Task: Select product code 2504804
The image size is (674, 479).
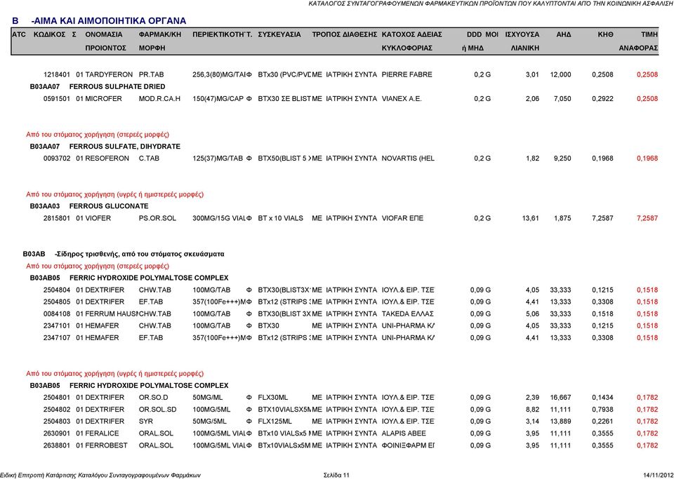Action: [x=56, y=290]
